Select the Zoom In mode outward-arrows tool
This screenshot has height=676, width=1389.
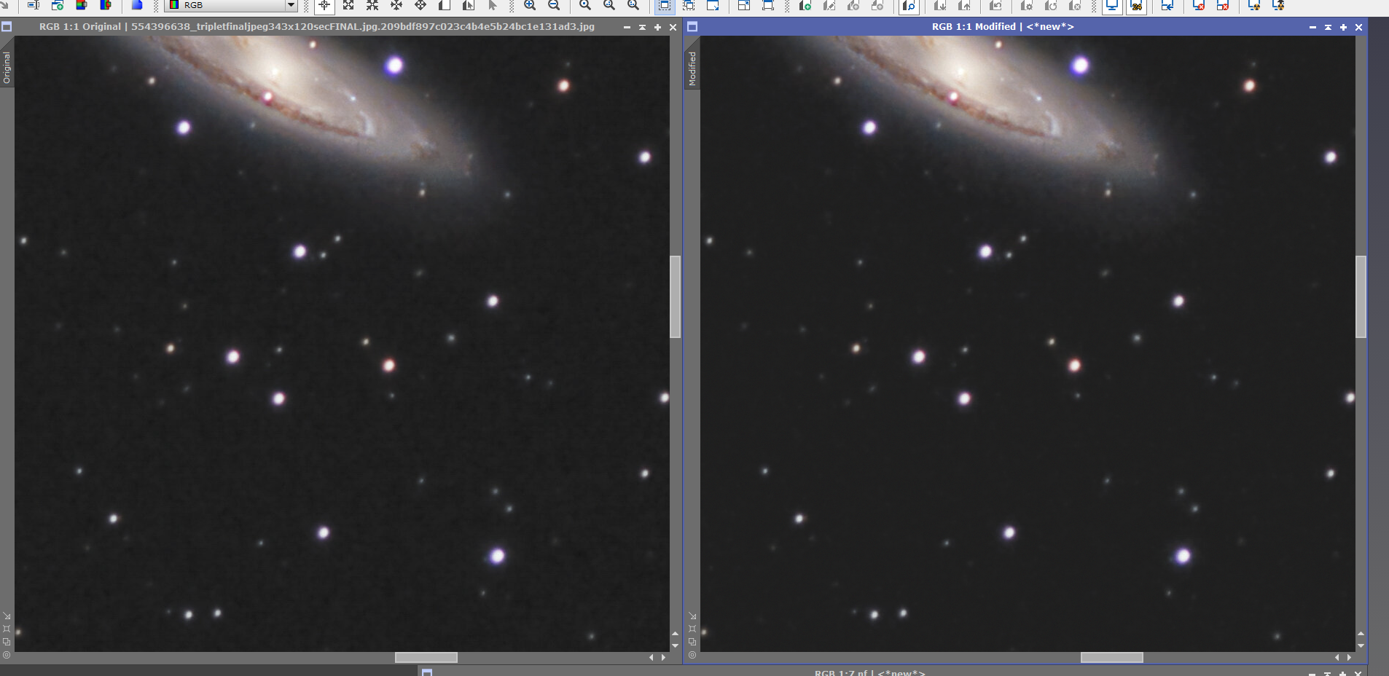pos(348,6)
